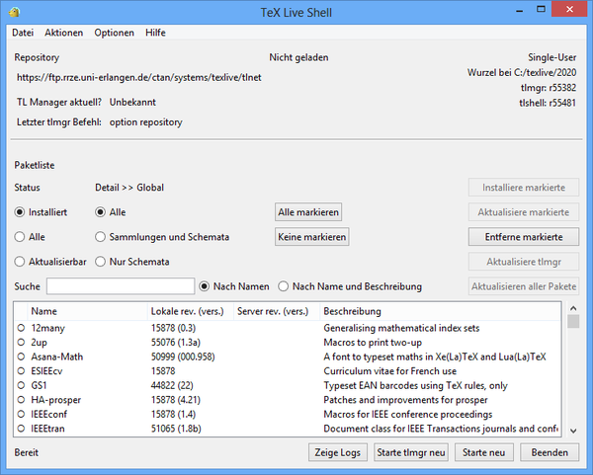Mark the GS1 package circle
The image size is (593, 475).
21,385
